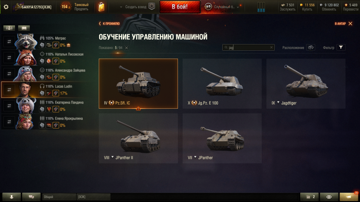Click the filter funnel icon
Screen dimensions: 360x202
point(341,47)
